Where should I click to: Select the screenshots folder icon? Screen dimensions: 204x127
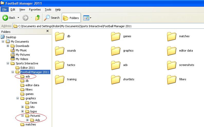point(172,65)
